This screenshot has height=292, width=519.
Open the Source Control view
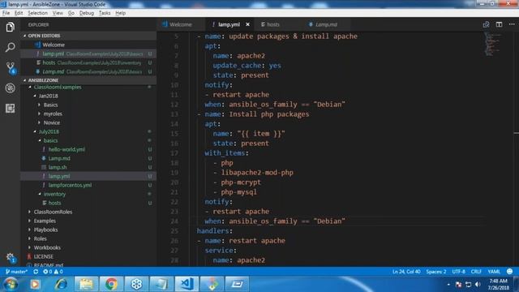[x=11, y=67]
